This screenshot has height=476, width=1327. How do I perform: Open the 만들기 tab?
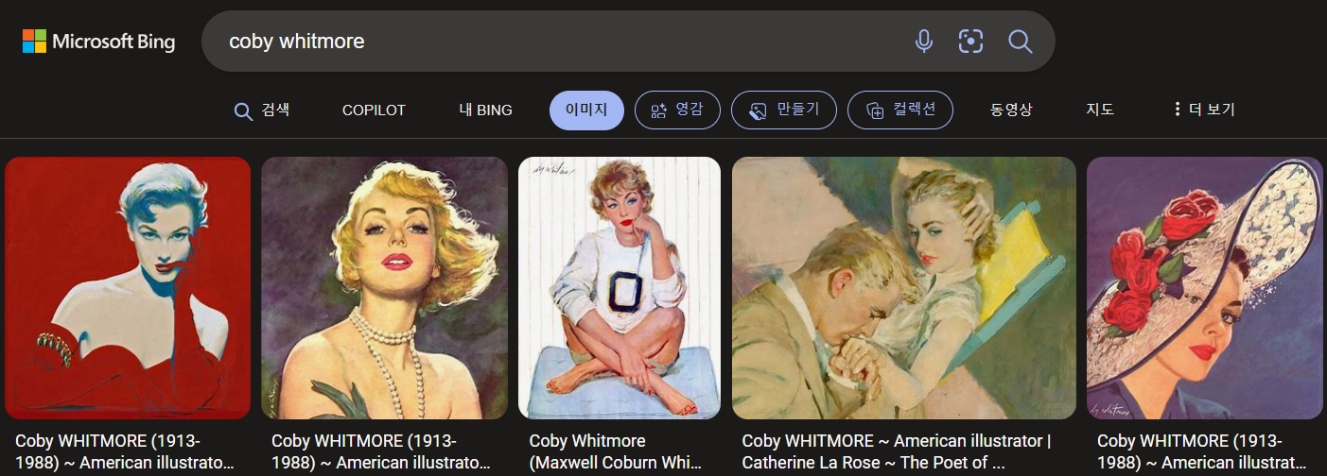coord(784,110)
